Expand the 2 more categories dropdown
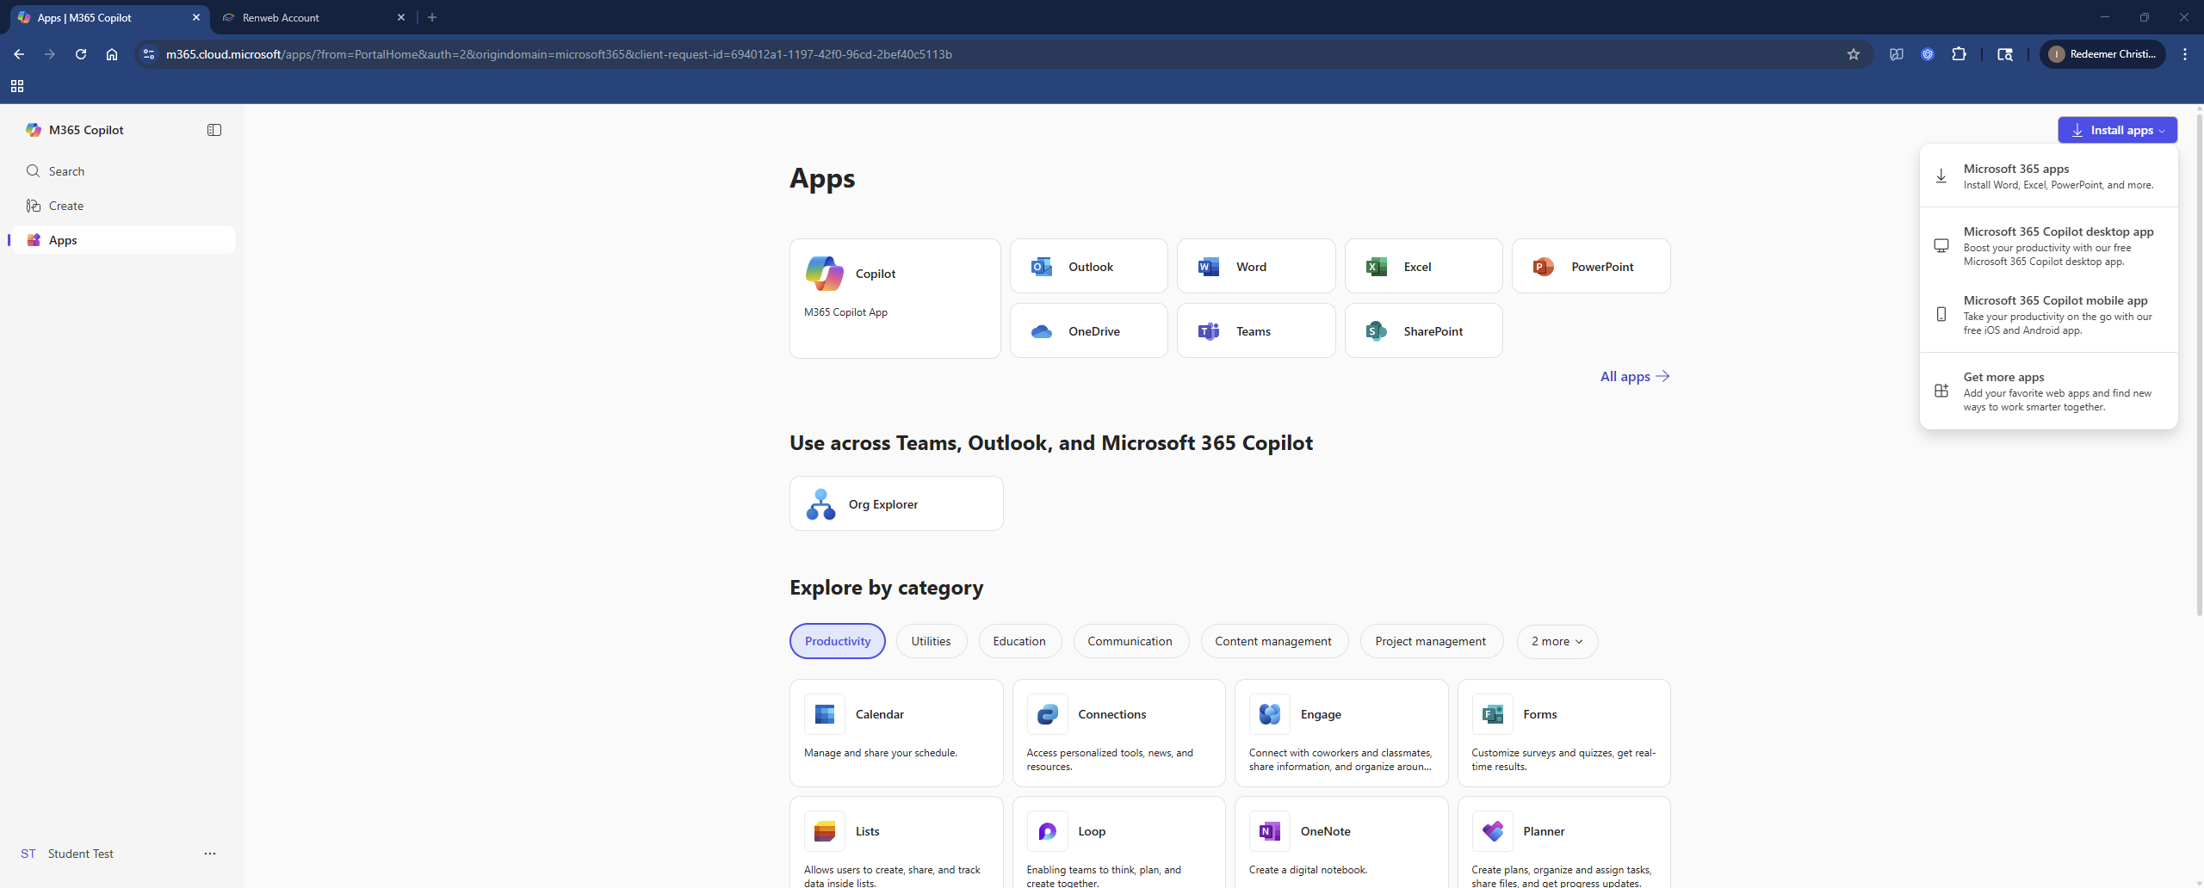Viewport: 2204px width, 888px height. click(x=1557, y=642)
